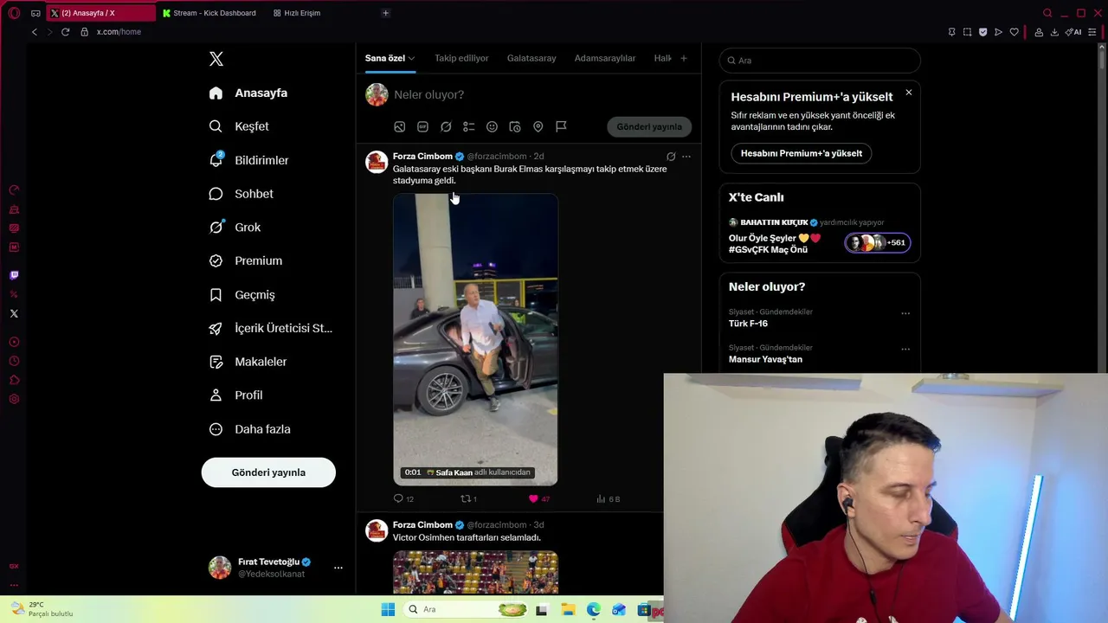This screenshot has width=1108, height=623.
Task: Open the Windows Start menu
Action: tap(388, 609)
